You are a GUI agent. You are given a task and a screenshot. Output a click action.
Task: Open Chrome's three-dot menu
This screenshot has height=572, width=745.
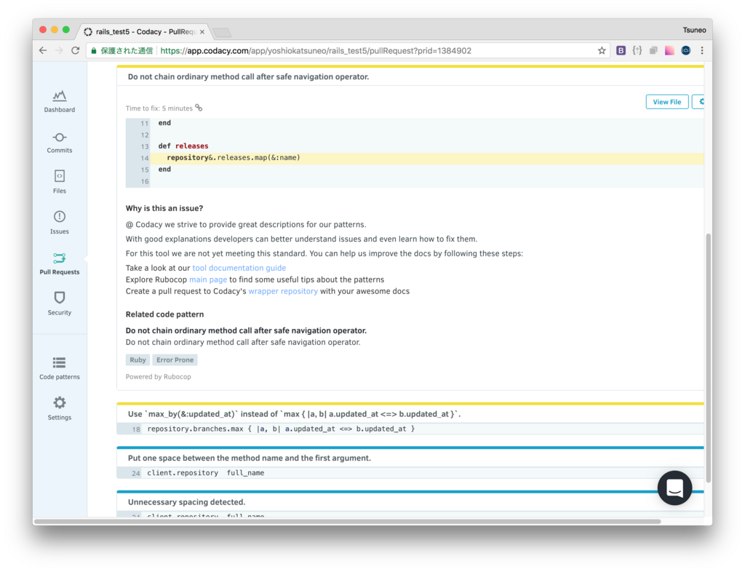click(702, 50)
